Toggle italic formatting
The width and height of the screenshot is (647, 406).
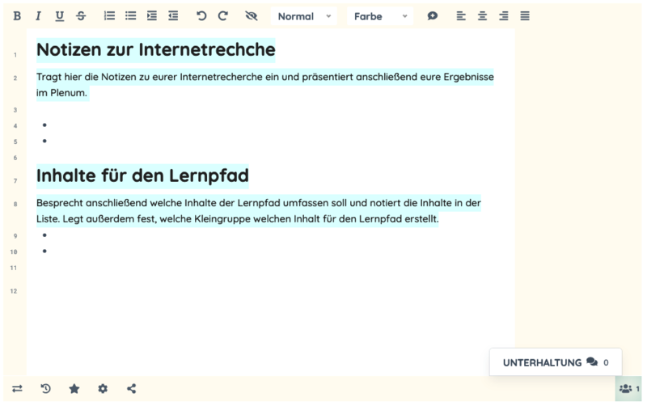pyautogui.click(x=38, y=16)
